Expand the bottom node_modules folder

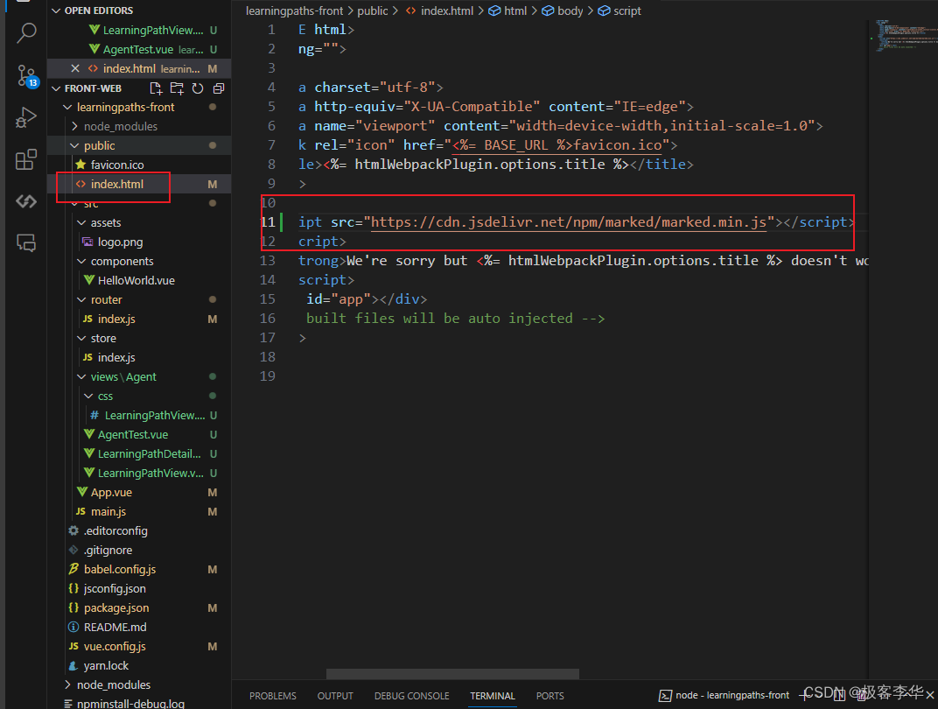click(x=67, y=684)
